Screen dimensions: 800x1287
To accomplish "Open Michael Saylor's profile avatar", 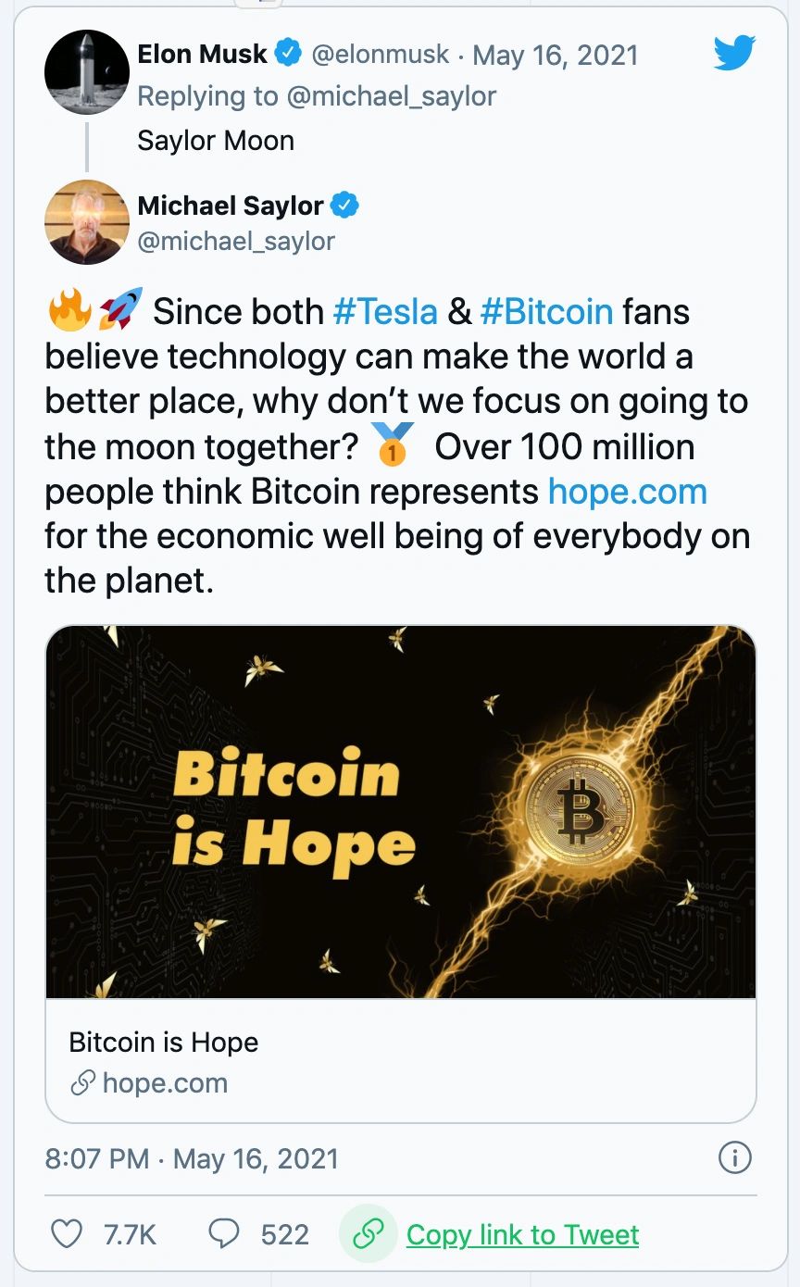I will coord(86,222).
